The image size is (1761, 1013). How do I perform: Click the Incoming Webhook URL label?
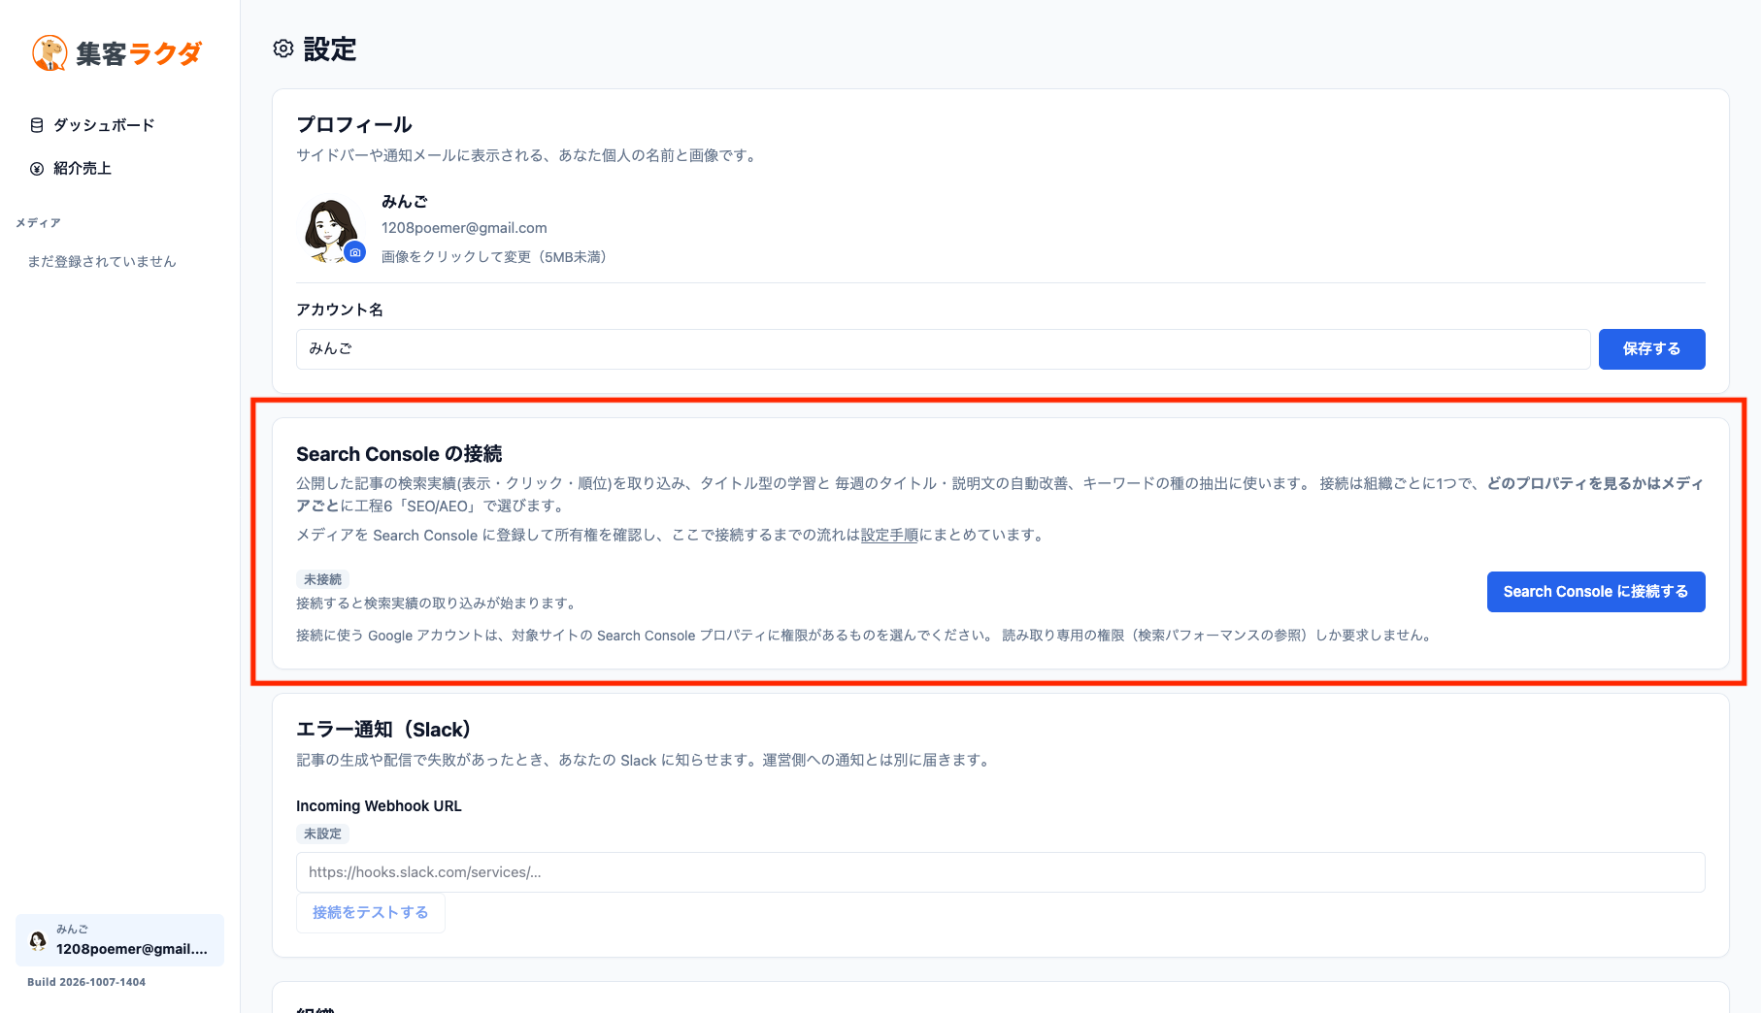click(379, 806)
